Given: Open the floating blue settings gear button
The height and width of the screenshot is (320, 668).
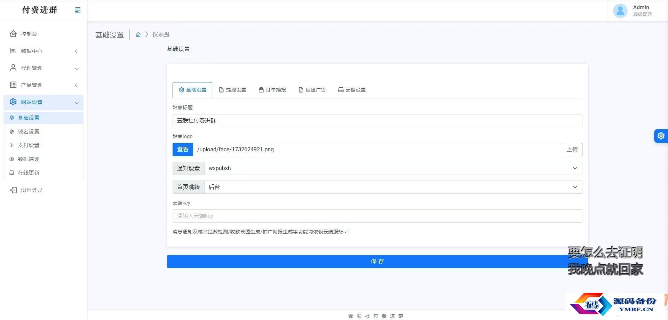Looking at the screenshot, I should click(661, 136).
